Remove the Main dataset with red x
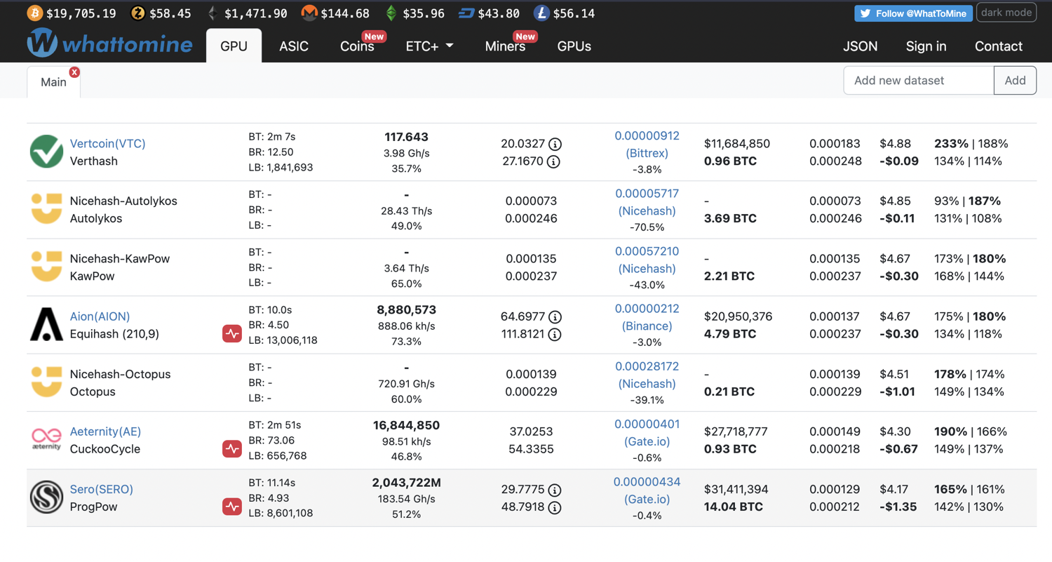This screenshot has height=562, width=1052. pos(74,72)
